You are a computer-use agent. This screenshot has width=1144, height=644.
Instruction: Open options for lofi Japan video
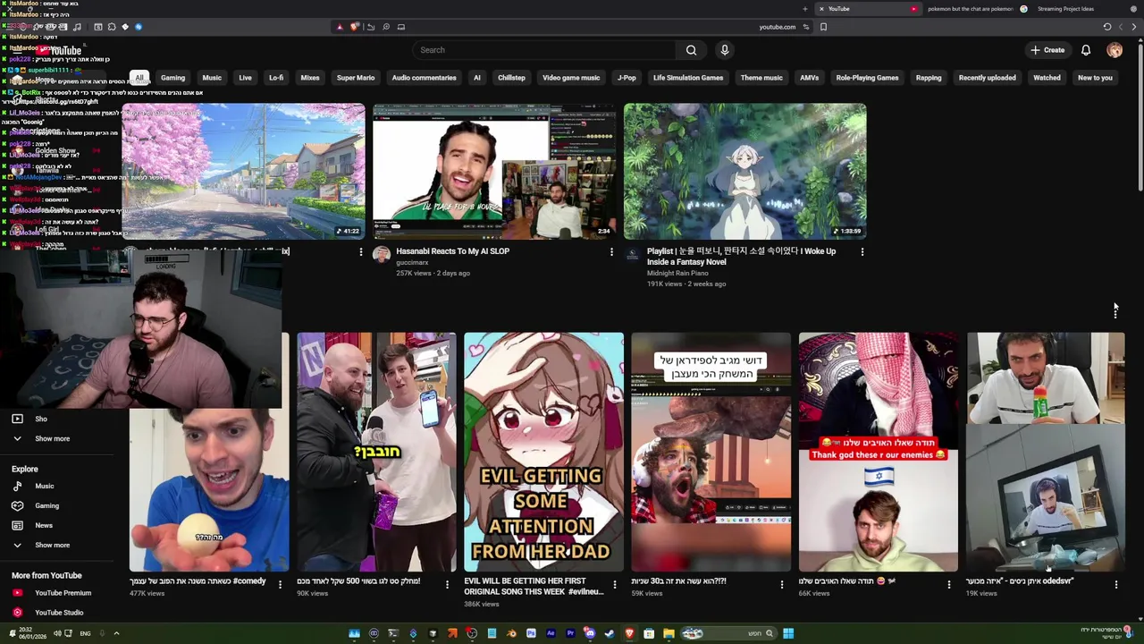click(x=360, y=252)
